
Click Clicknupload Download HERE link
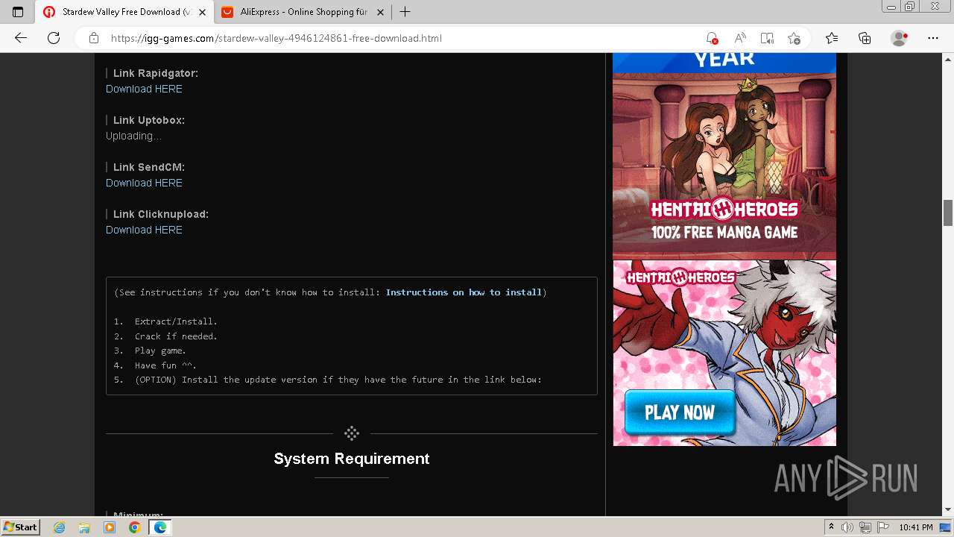click(144, 230)
